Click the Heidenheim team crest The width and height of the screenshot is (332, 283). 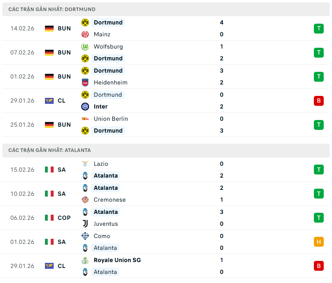point(85,82)
